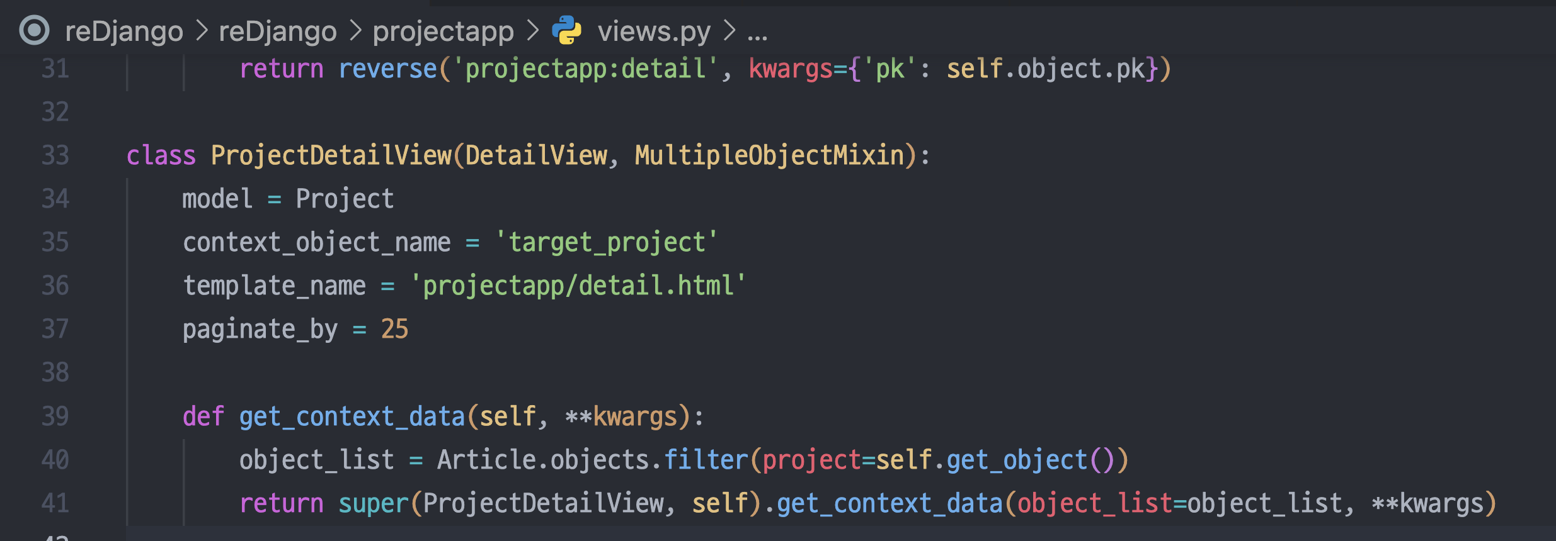Select projectapp in the breadcrumb path
The height and width of the screenshot is (541, 1556).
(443, 33)
